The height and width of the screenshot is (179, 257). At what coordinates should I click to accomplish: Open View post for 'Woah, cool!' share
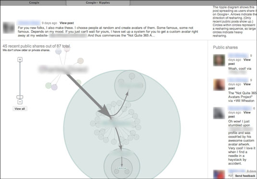coord(239,62)
